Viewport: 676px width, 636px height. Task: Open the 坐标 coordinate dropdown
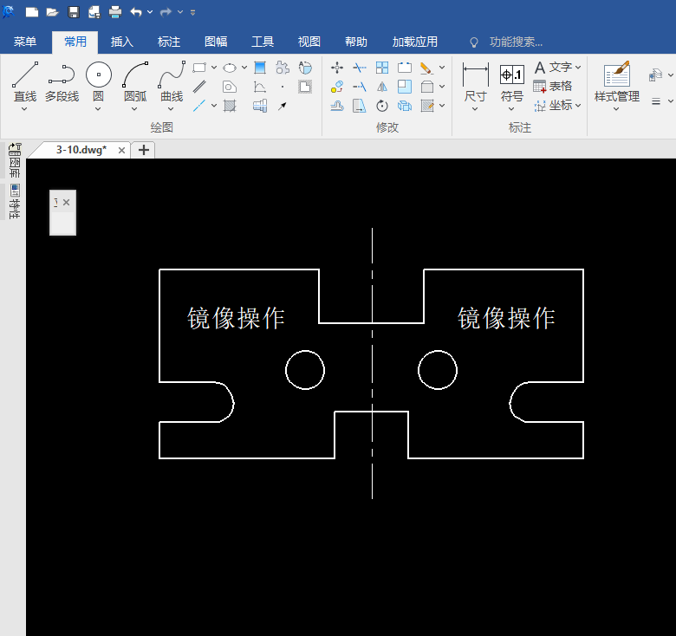[x=578, y=105]
